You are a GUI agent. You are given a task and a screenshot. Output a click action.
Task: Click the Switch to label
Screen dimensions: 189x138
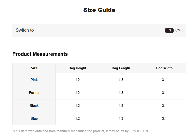[25, 30]
